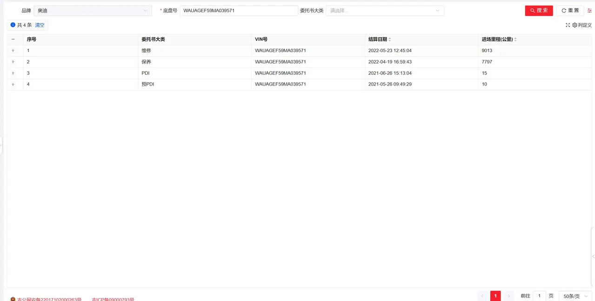Open the 委托书大类 select dropdown

point(385,10)
